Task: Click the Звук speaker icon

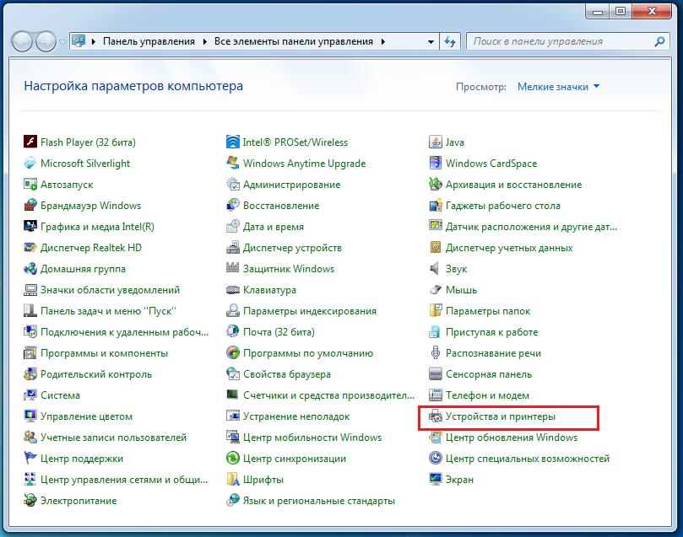Action: pyautogui.click(x=436, y=269)
